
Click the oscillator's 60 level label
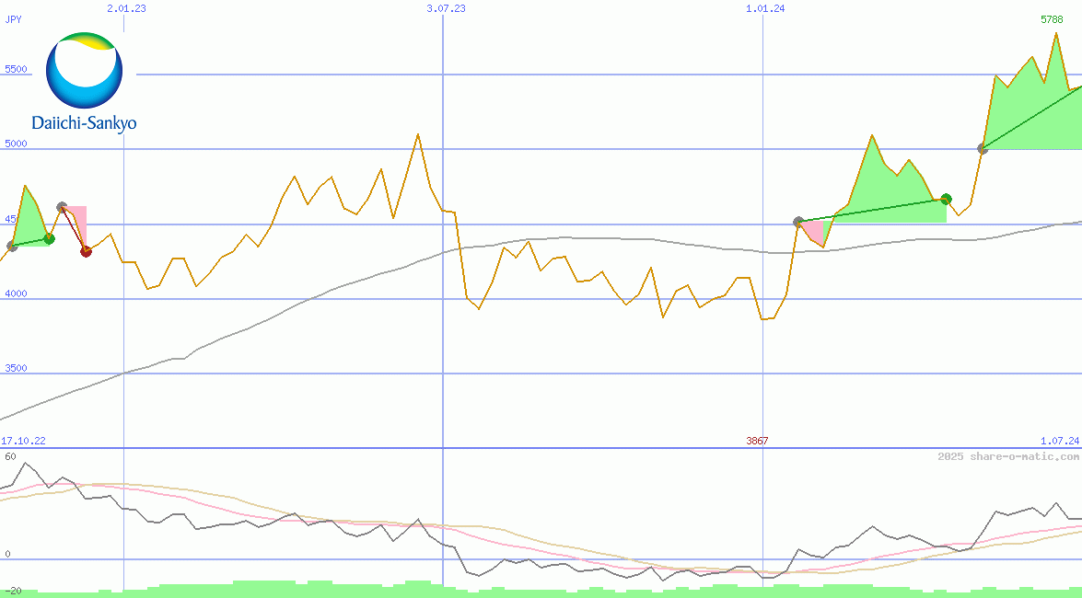[10, 456]
